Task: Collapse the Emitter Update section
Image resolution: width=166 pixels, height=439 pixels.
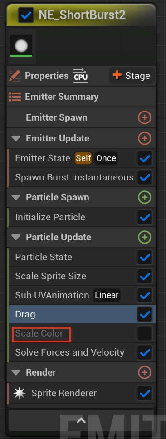Action: tap(16, 138)
